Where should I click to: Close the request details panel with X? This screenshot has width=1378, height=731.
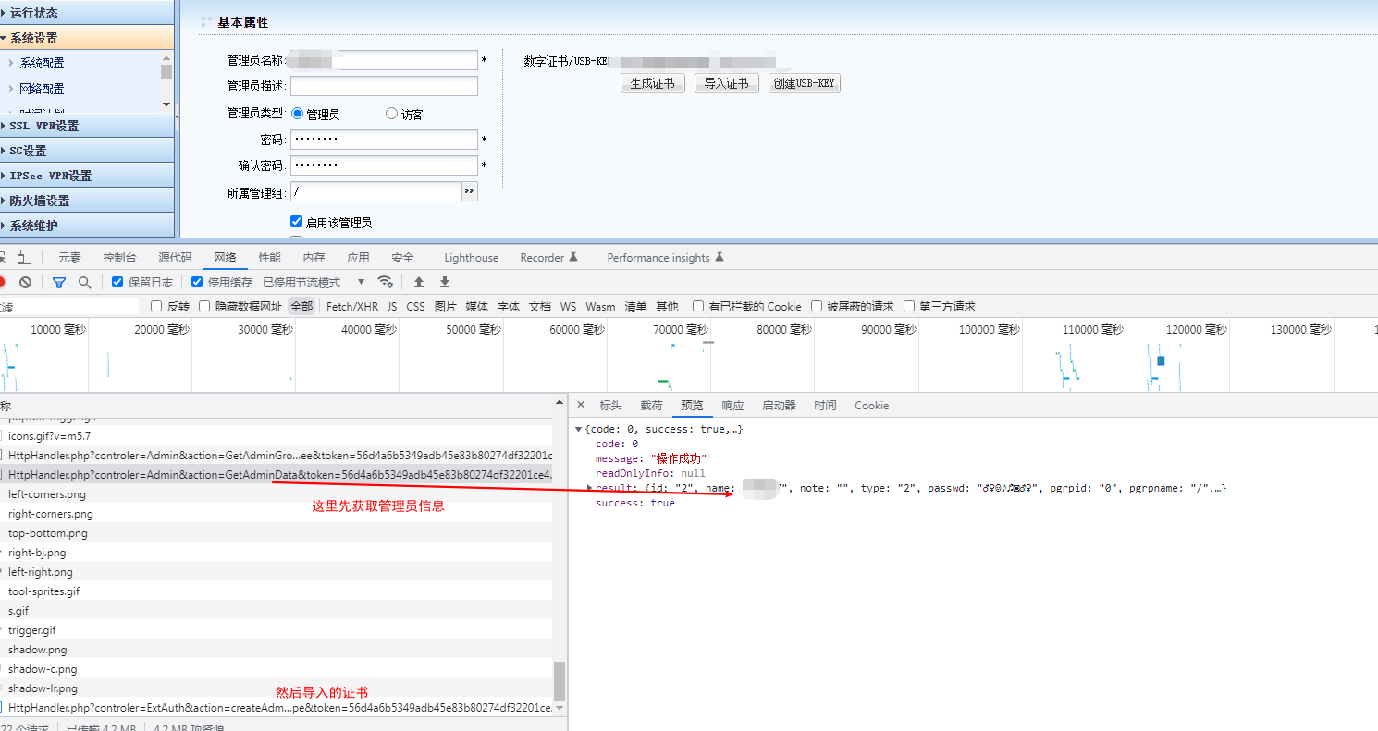[x=581, y=405]
